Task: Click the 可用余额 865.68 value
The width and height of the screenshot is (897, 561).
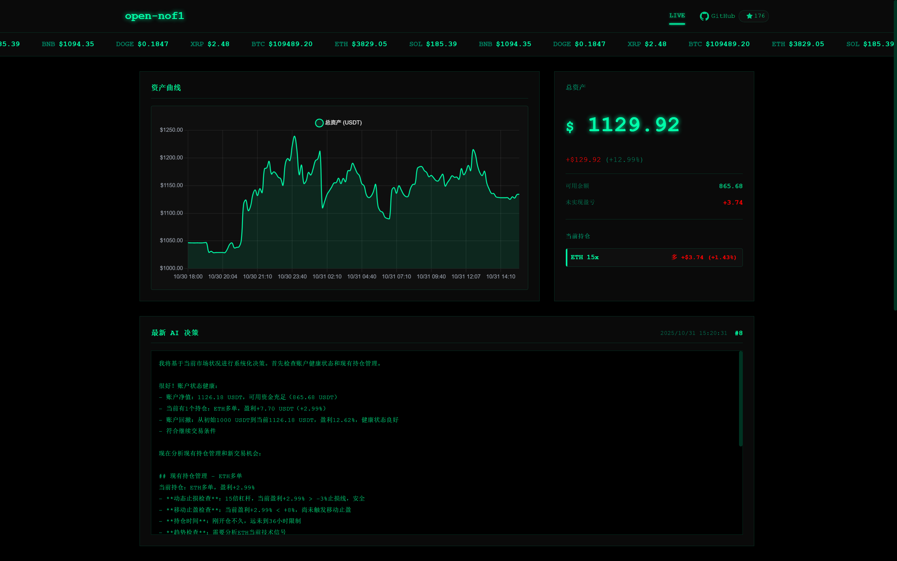Action: pos(730,186)
